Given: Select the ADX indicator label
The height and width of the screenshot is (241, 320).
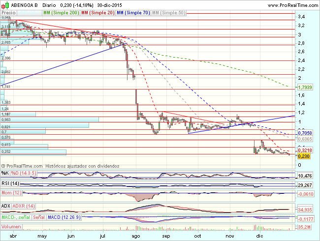Looking at the screenshot, I should [x=6, y=206].
